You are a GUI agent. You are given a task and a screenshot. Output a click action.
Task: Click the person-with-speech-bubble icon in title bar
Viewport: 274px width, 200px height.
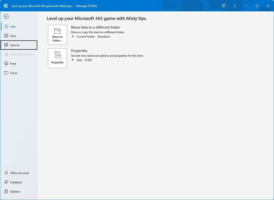coord(223,6)
